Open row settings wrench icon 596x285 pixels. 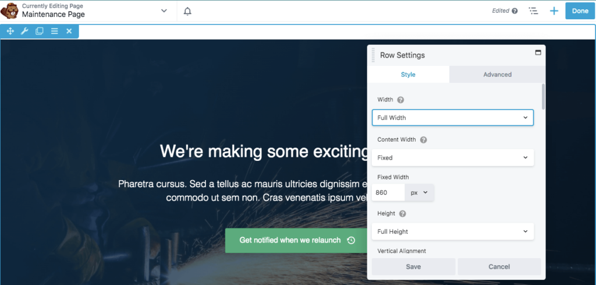pyautogui.click(x=24, y=31)
